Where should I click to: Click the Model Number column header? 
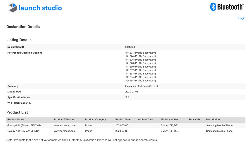tap(169, 120)
